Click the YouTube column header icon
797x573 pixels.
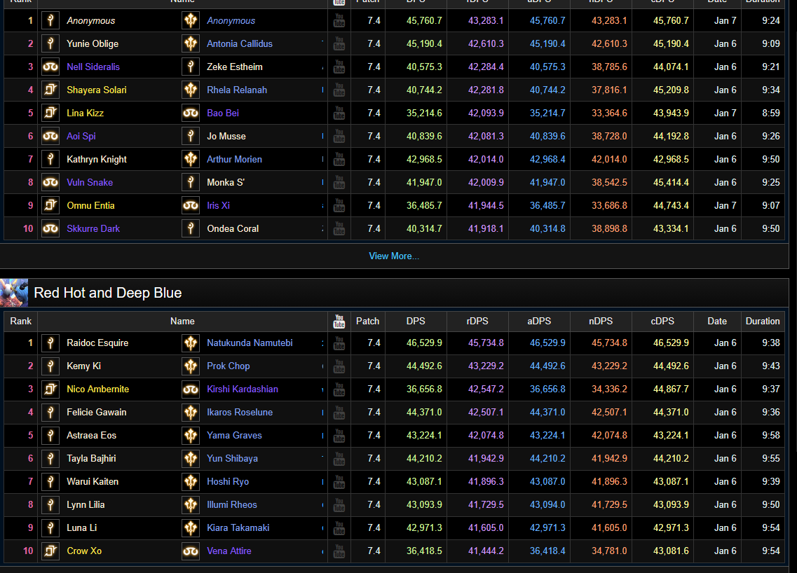(x=339, y=321)
